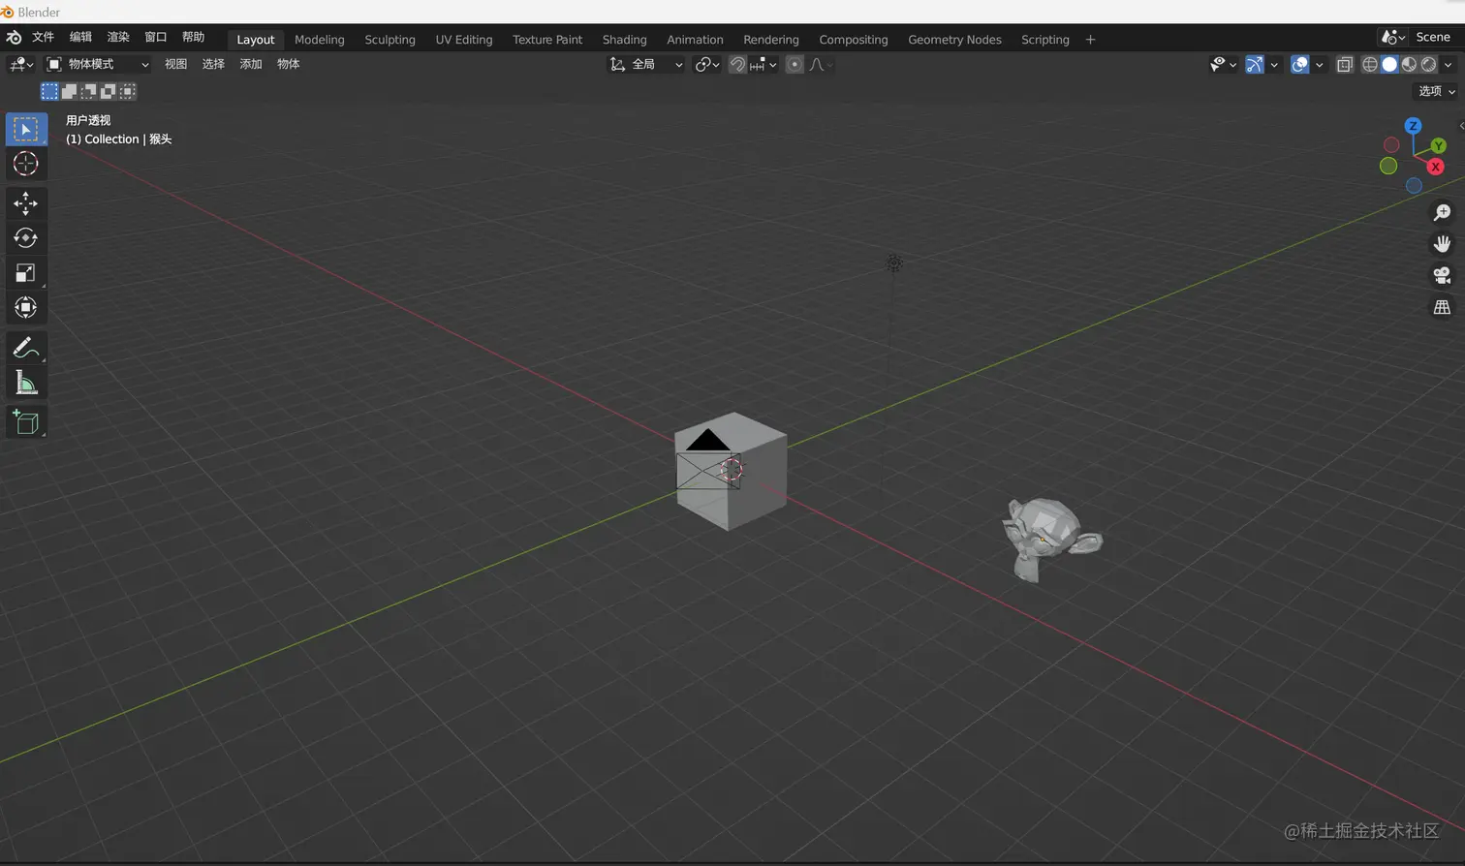This screenshot has height=866, width=1465.
Task: Expand shading options dropdown arrow
Action: tap(1449, 65)
